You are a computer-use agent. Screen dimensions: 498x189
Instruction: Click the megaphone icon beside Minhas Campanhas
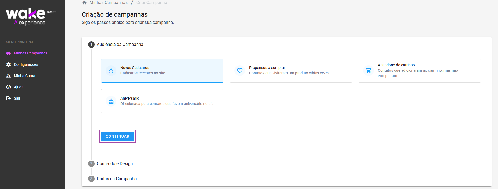coord(9,53)
